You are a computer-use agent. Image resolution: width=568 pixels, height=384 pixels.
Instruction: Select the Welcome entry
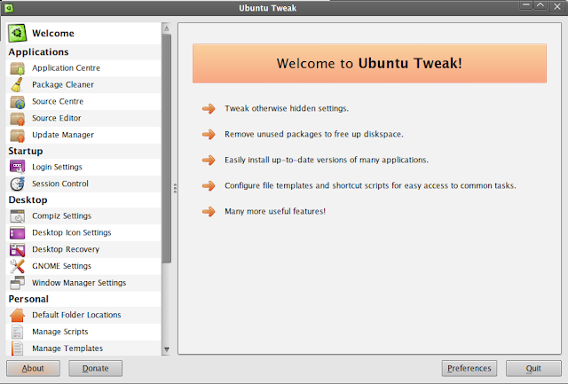(x=83, y=34)
